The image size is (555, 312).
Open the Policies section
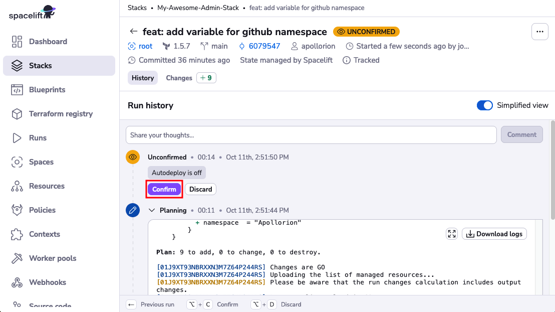(17, 210)
